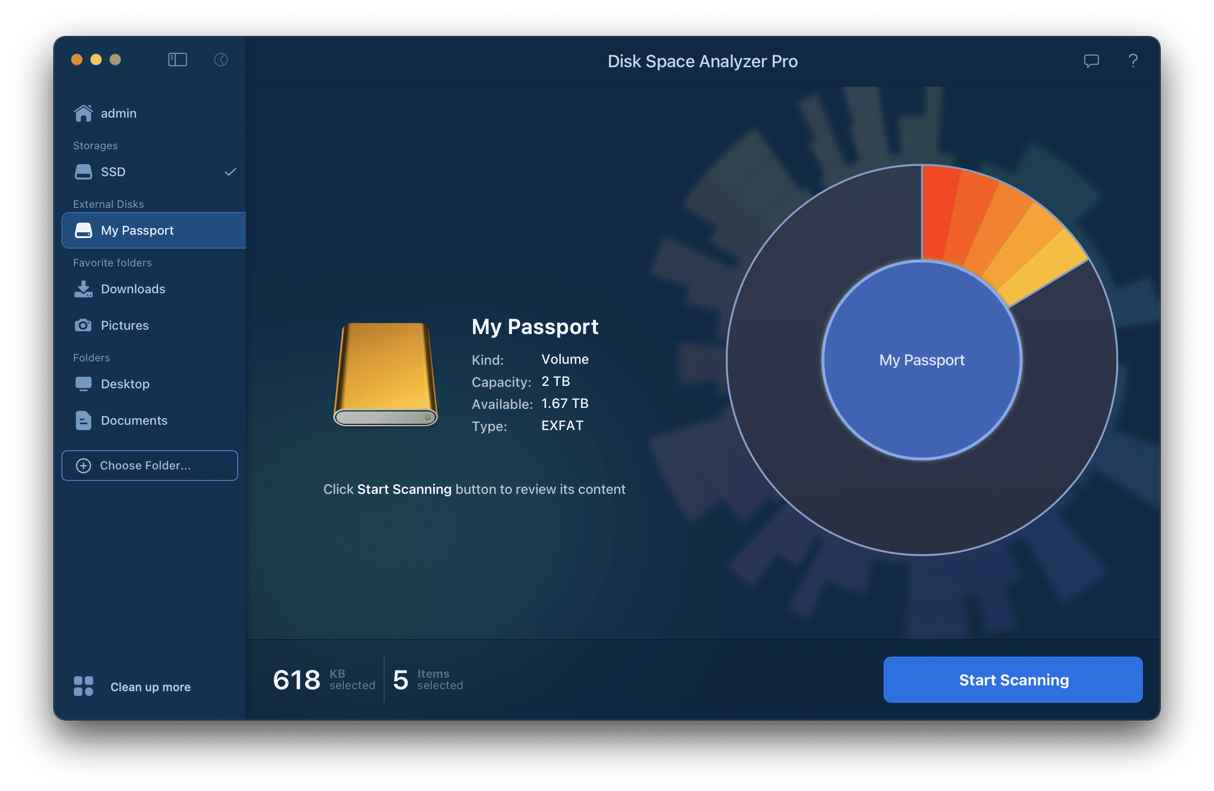The width and height of the screenshot is (1214, 791).
Task: Click the Start Scanning button
Action: point(1013,680)
